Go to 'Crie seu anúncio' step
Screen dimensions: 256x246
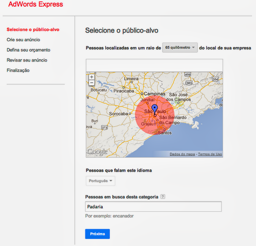tap(23, 40)
